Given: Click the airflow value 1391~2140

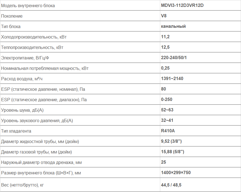Looking at the screenshot, I should pos(172,79).
